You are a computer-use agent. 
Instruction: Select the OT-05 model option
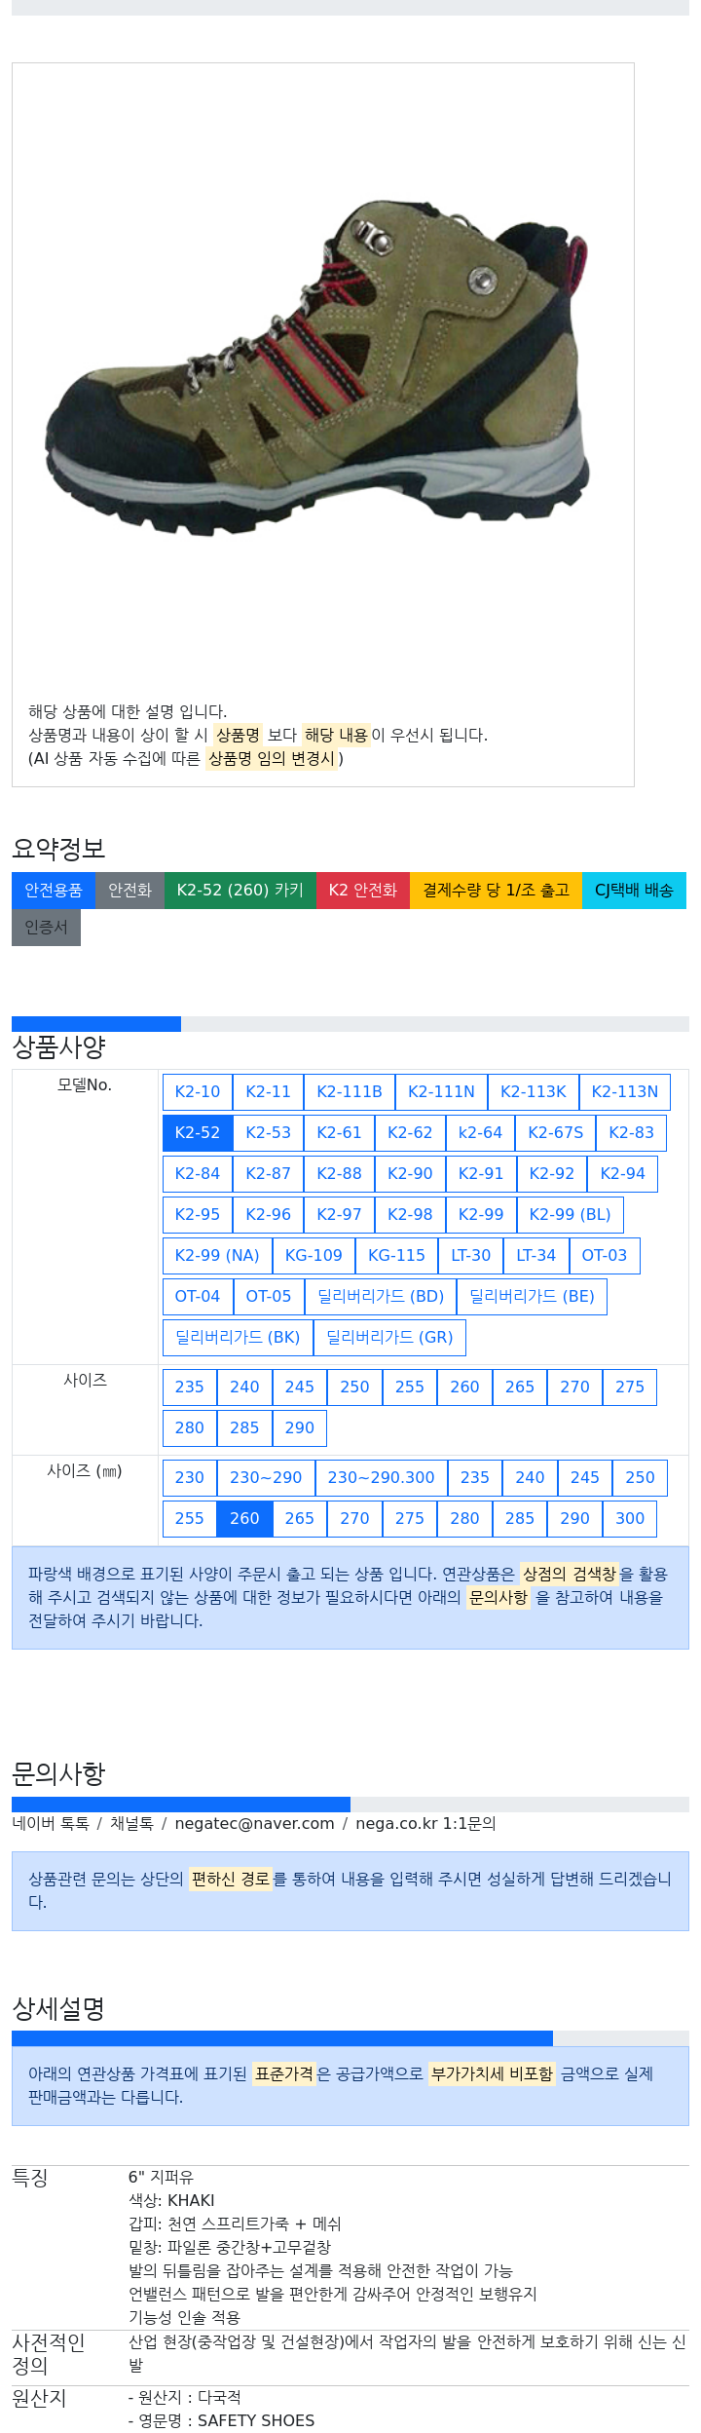click(269, 1296)
